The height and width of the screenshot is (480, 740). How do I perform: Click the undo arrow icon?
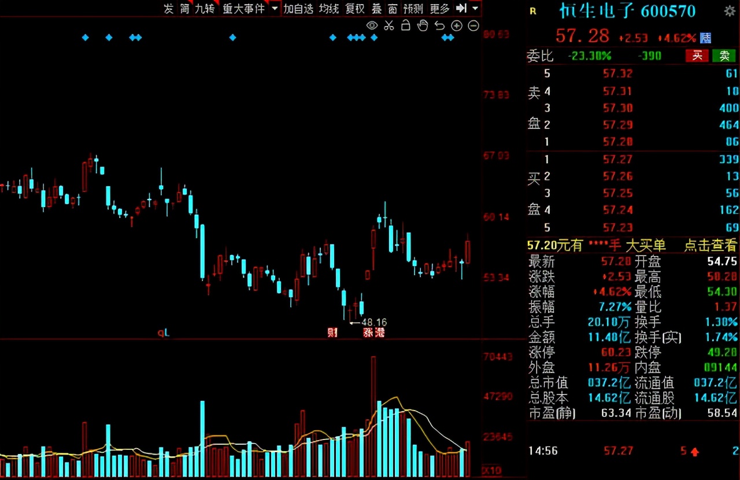pos(439,25)
